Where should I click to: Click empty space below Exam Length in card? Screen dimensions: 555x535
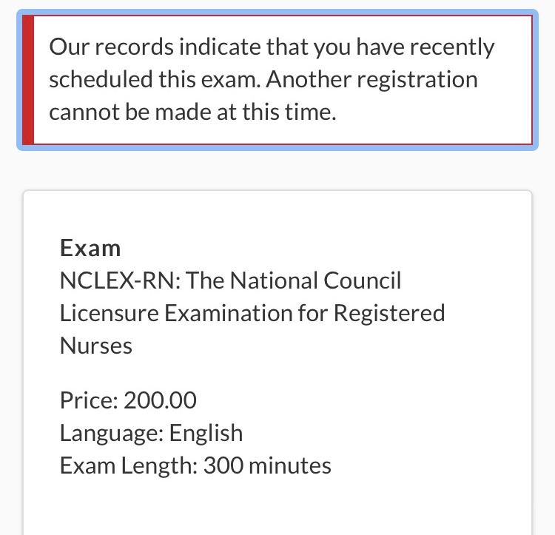277,507
